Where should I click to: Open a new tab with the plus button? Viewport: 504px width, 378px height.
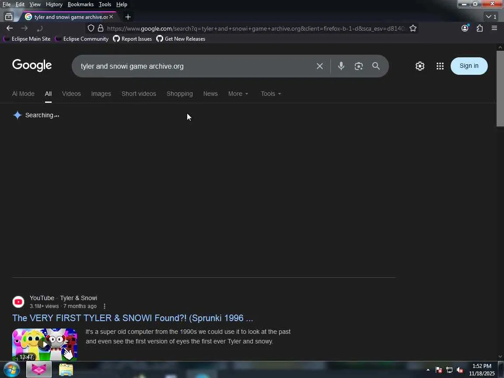point(128,17)
